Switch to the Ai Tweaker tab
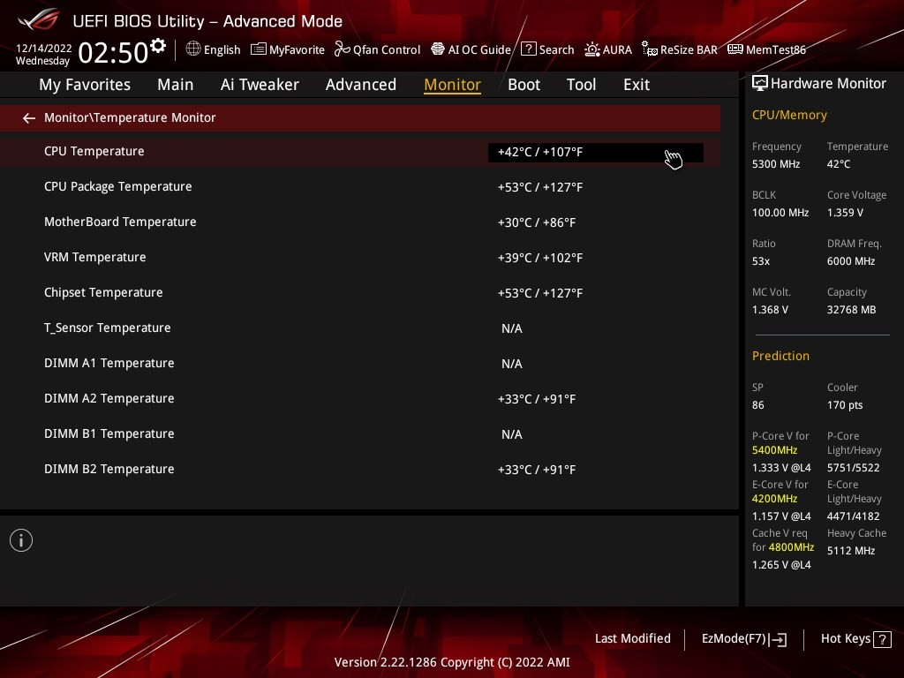 [260, 85]
